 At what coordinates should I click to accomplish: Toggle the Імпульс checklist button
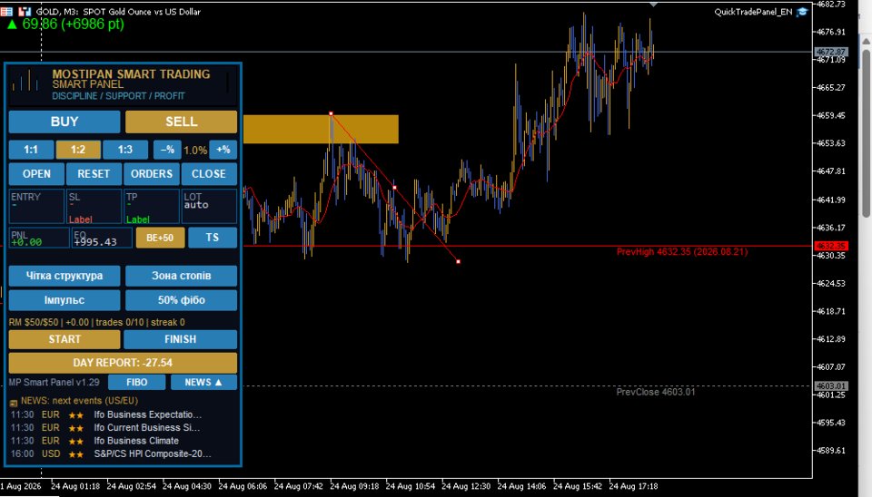64,300
